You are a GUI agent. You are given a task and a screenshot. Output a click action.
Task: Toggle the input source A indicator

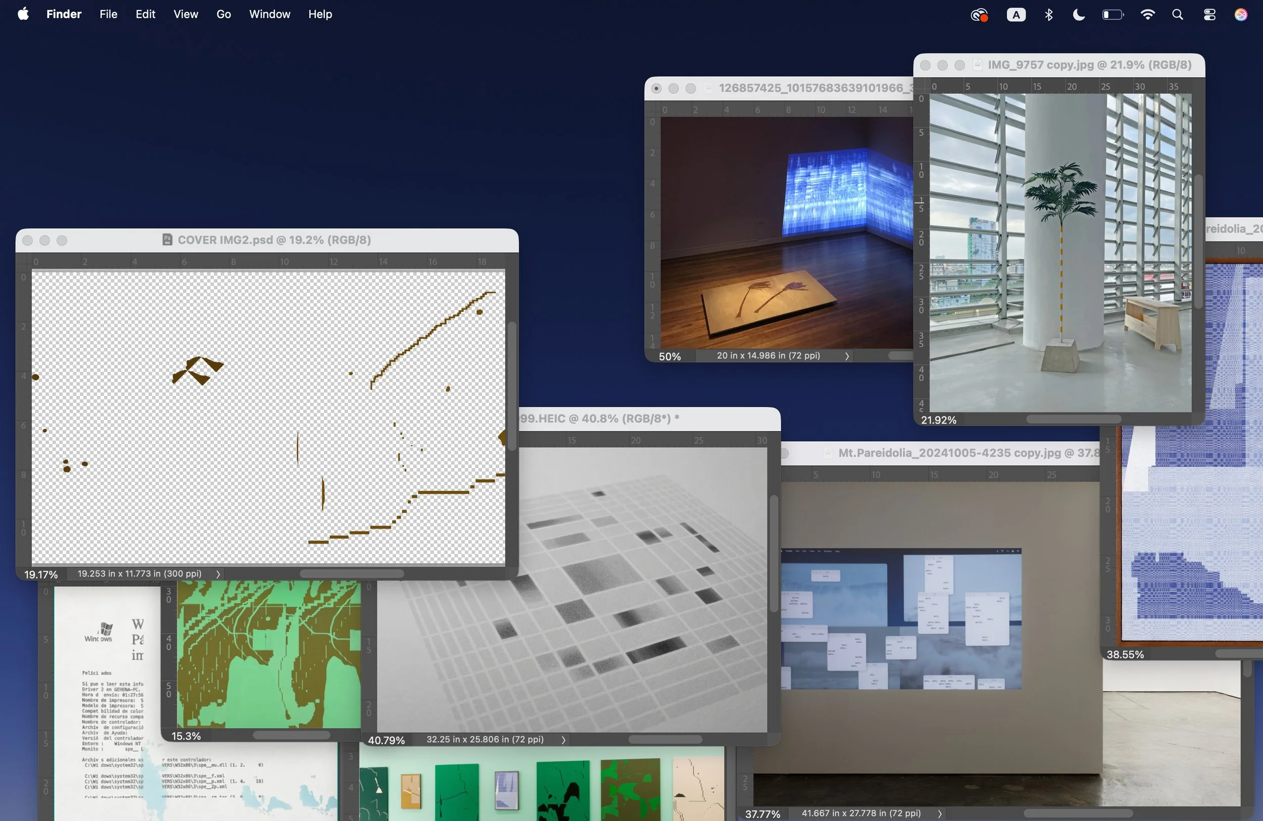(1016, 15)
